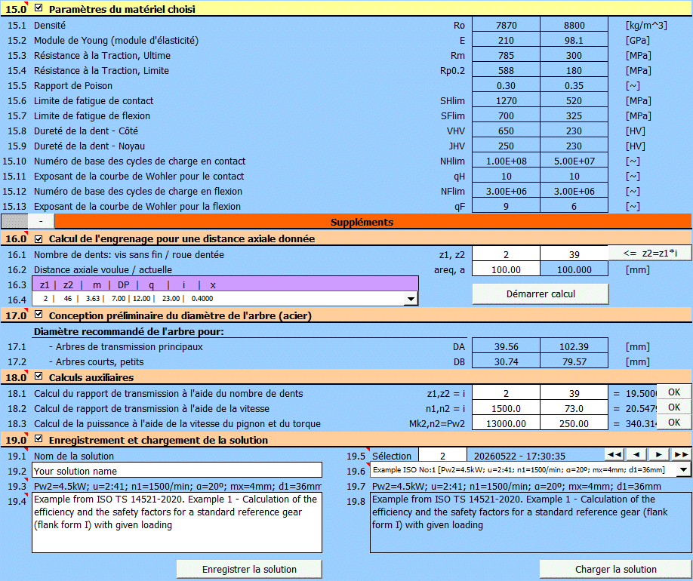Click OK button on row 18.3

[674, 422]
